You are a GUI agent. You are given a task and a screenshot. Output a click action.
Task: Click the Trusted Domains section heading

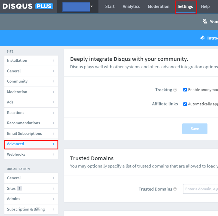(92, 158)
